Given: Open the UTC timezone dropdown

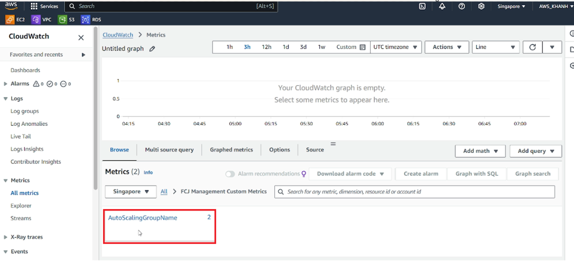Looking at the screenshot, I should point(396,47).
